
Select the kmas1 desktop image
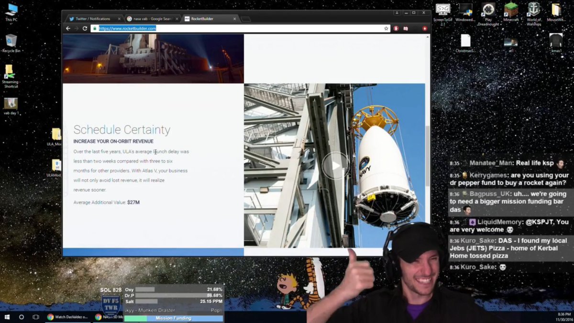point(556,43)
